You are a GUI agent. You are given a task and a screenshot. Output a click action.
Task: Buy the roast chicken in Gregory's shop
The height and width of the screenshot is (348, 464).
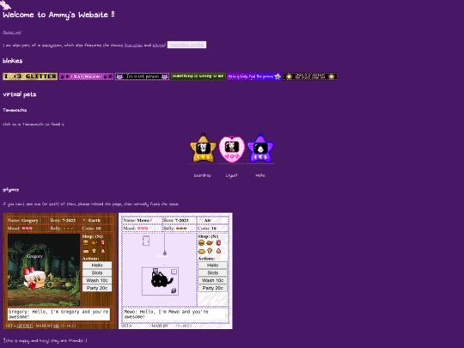pos(95,242)
